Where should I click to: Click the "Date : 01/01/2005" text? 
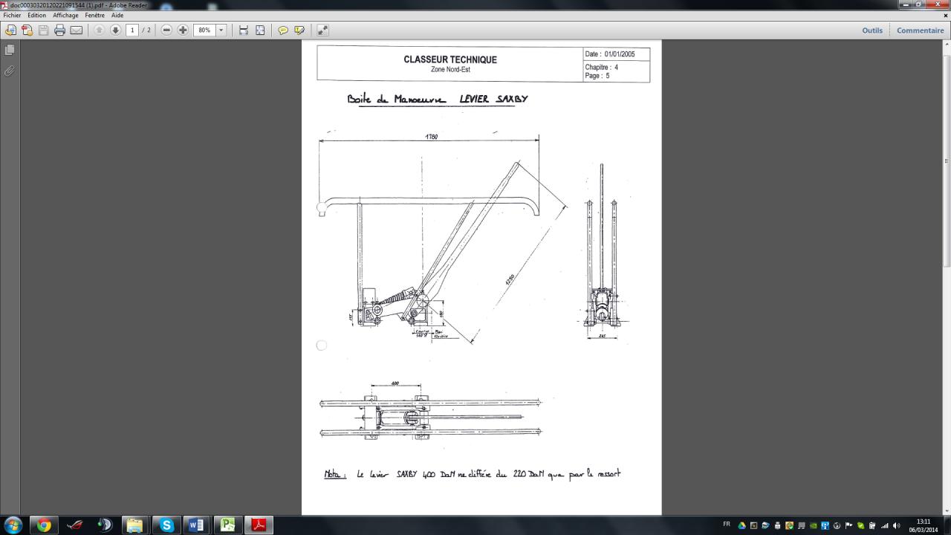610,54
